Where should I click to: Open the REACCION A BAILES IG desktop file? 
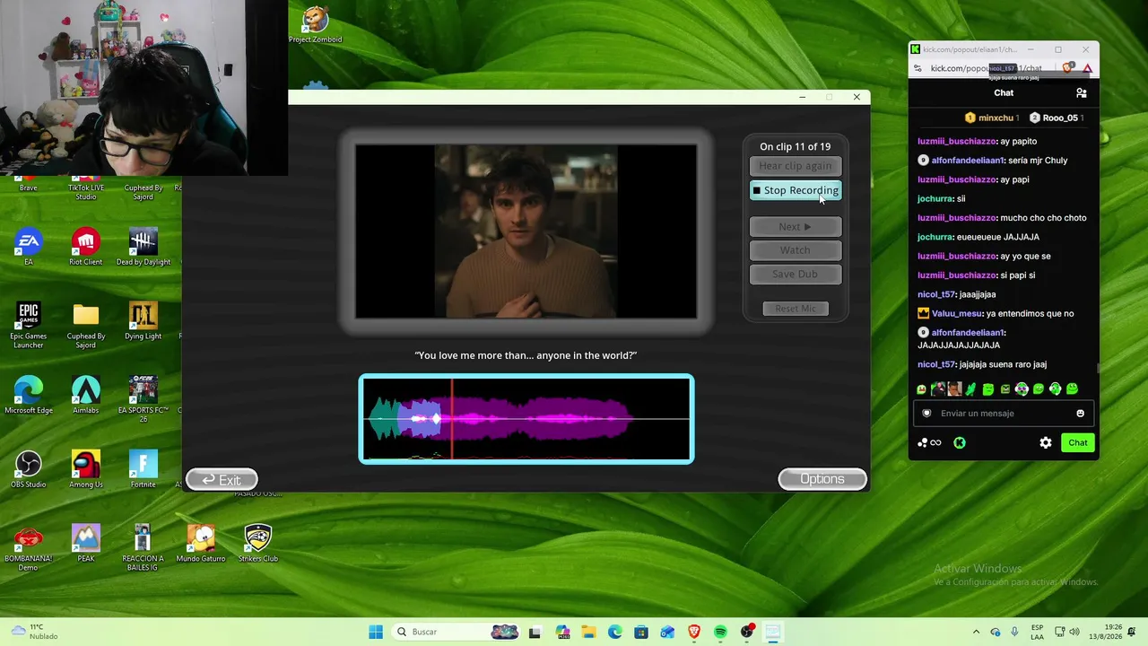pos(143,547)
